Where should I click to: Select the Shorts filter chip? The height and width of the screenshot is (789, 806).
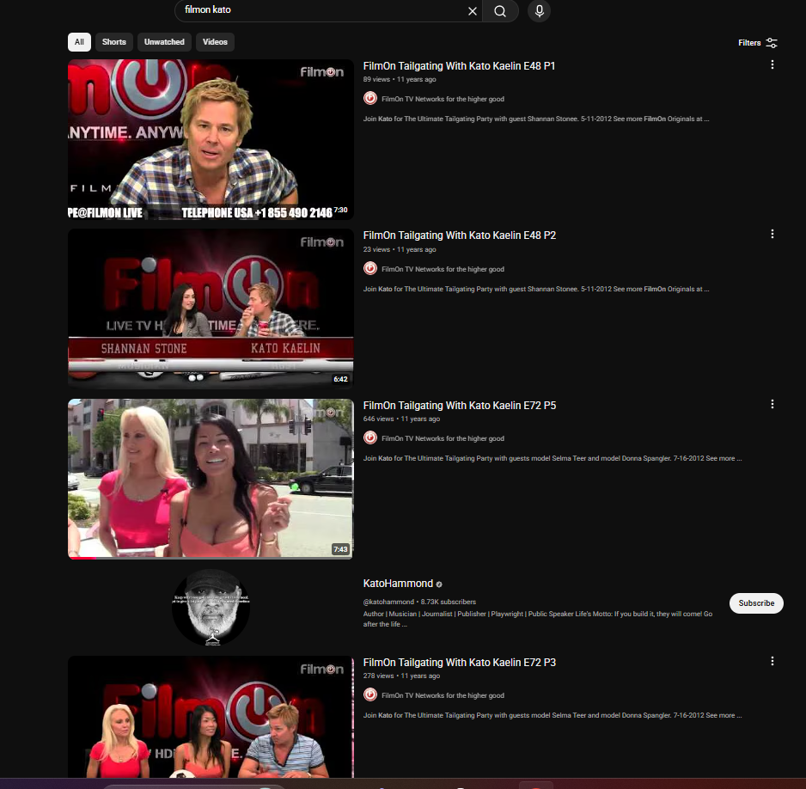113,42
